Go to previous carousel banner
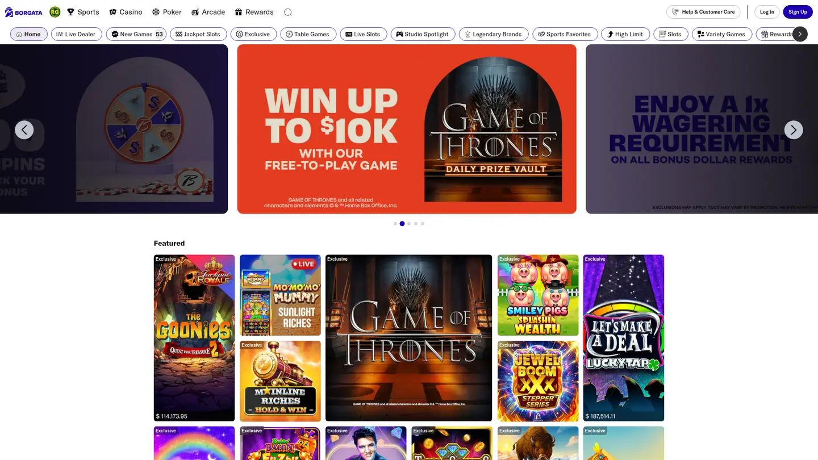The width and height of the screenshot is (818, 460). point(24,130)
